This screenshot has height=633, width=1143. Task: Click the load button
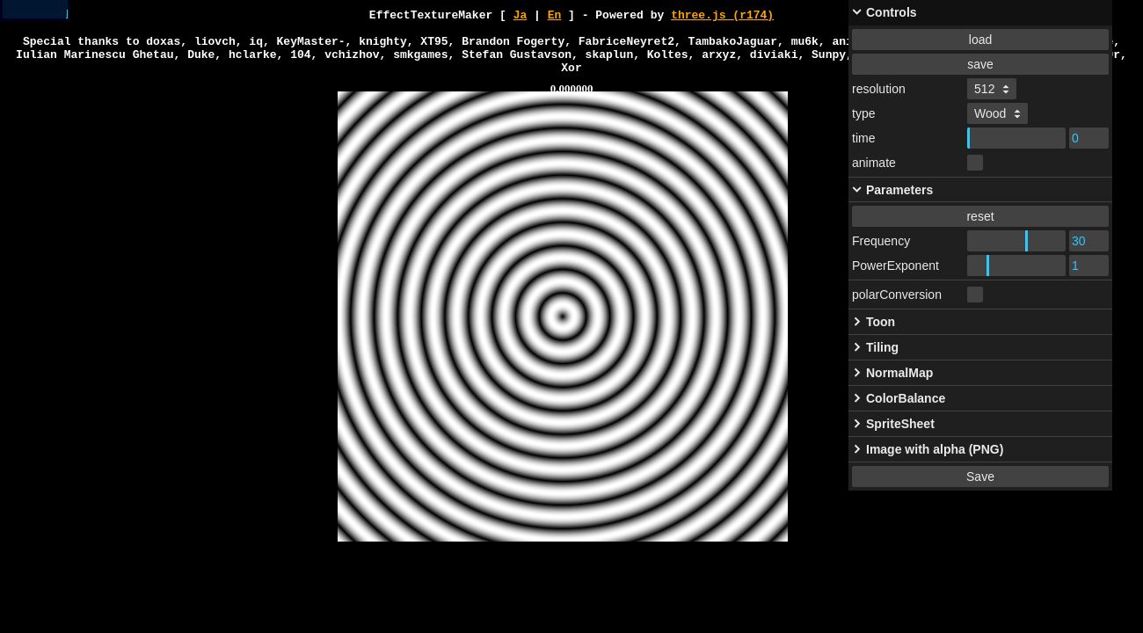(979, 40)
